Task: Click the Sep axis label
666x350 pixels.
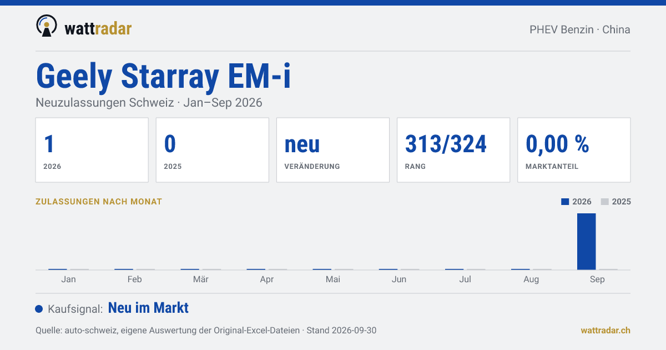Action: pos(597,279)
